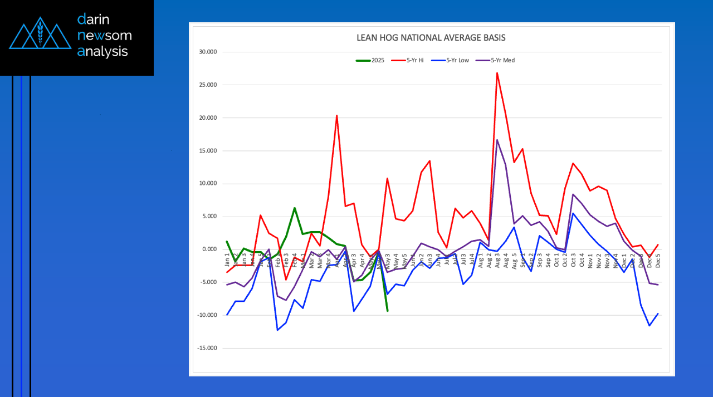Click the purple median peak near Aug 3

pyautogui.click(x=497, y=140)
